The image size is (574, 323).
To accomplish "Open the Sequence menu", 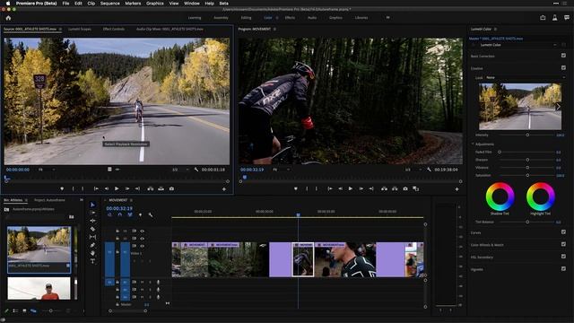I will (109, 4).
